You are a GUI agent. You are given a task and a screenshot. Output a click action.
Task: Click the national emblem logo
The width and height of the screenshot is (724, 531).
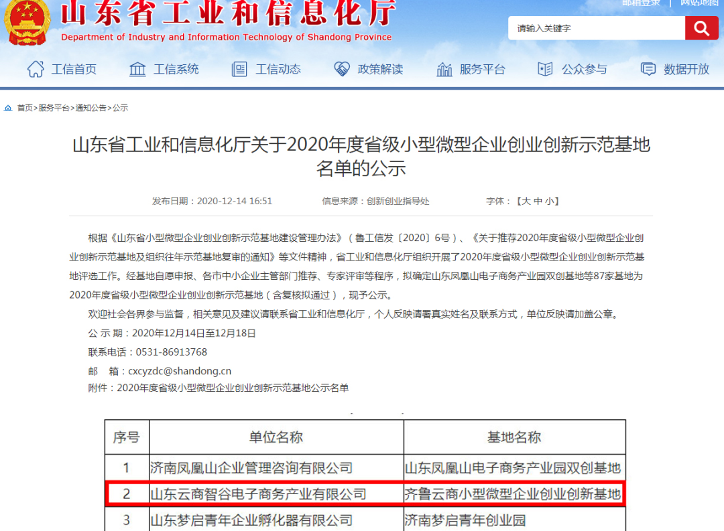click(x=27, y=21)
